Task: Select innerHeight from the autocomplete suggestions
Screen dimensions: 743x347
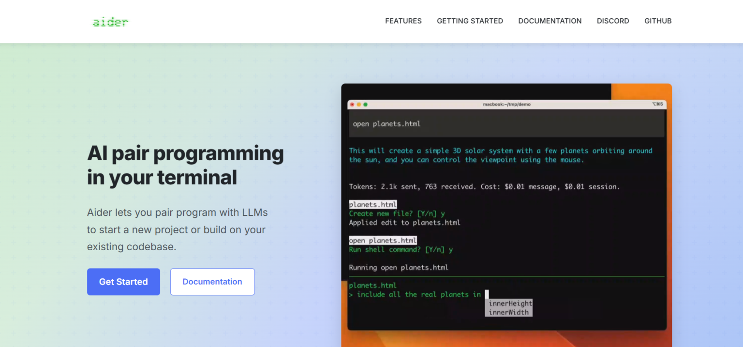Action: coord(509,304)
